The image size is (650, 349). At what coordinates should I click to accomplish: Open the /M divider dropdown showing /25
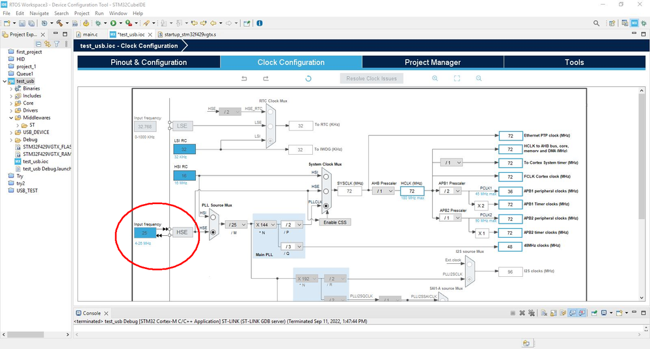236,225
